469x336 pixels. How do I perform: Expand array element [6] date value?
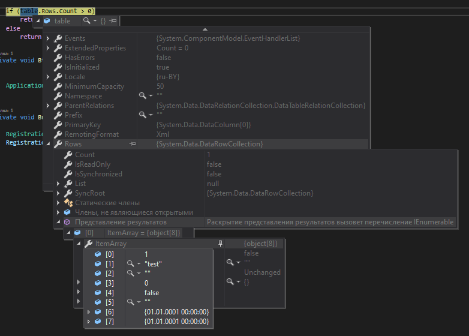89,312
